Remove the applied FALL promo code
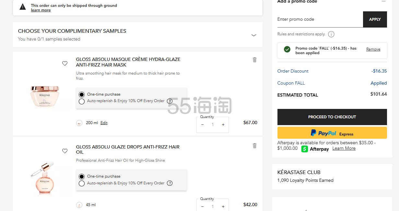This screenshot has height=211, width=399. tap(373, 49)
